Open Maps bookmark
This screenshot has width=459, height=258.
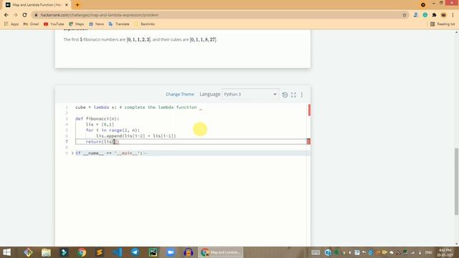tap(76, 24)
